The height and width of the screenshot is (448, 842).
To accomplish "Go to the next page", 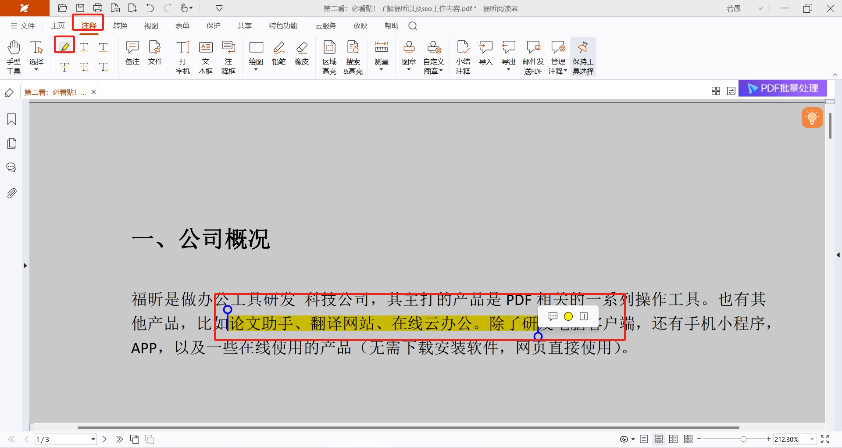I will pos(104,439).
